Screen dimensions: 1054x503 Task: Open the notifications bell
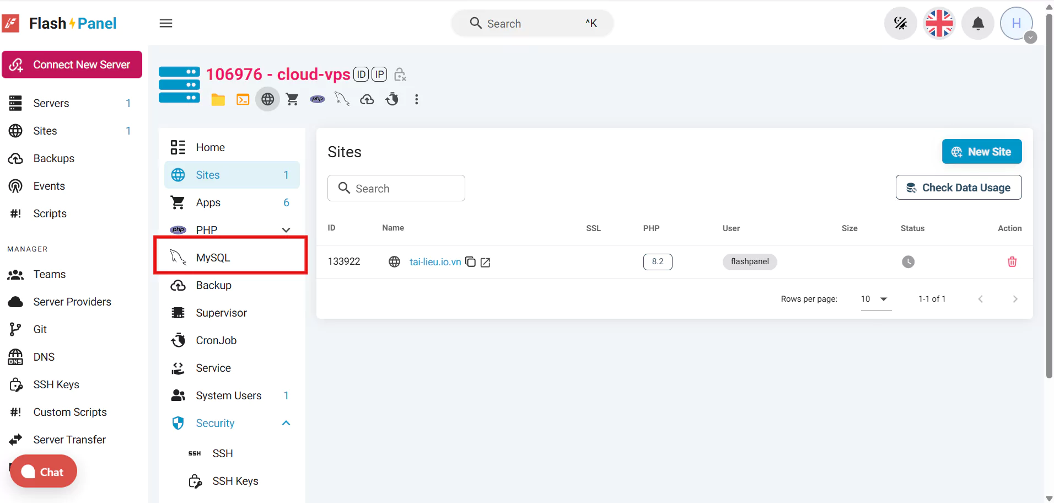(x=978, y=23)
